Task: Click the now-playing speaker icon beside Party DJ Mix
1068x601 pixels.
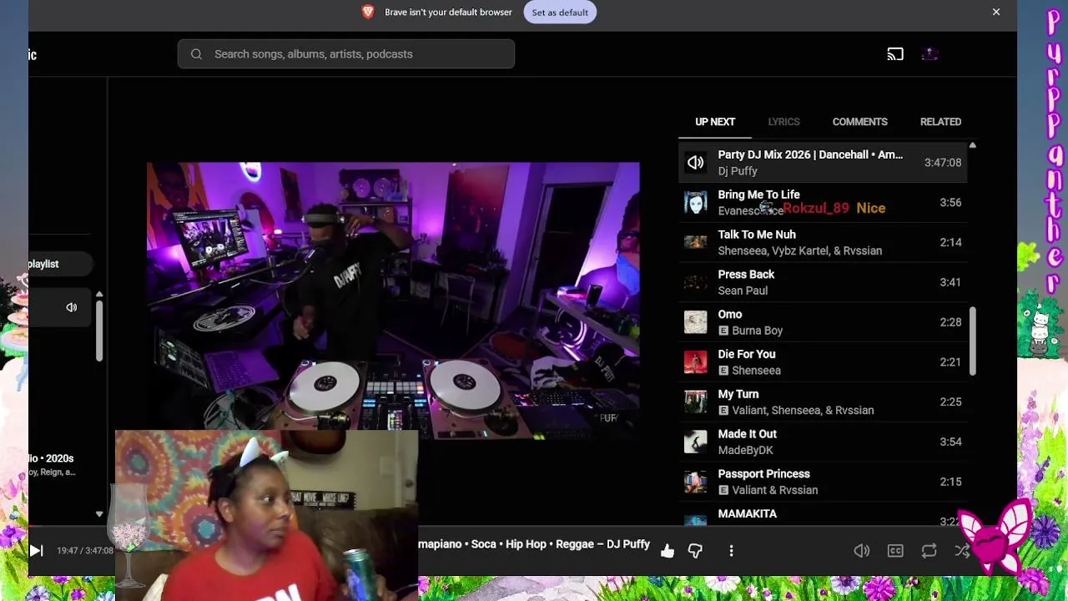Action: click(696, 163)
